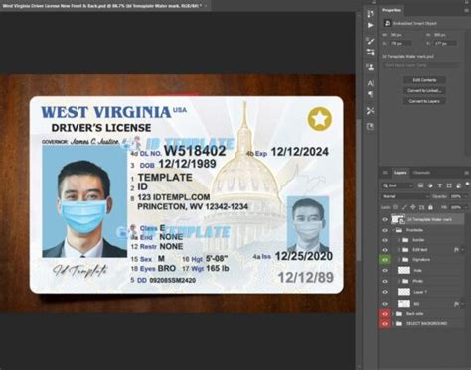Toggle the layer filter on/off switch
Screen dimensions: 471x370
point(467,185)
